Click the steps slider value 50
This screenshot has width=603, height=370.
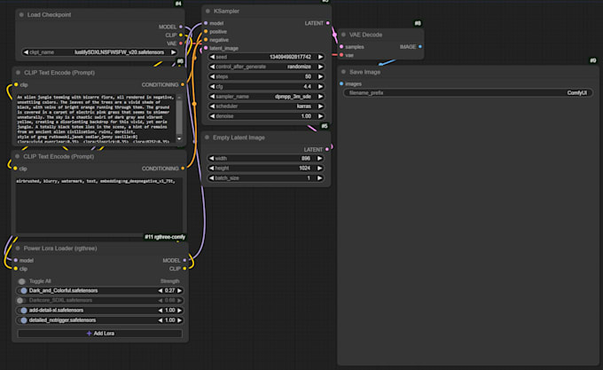(308, 76)
